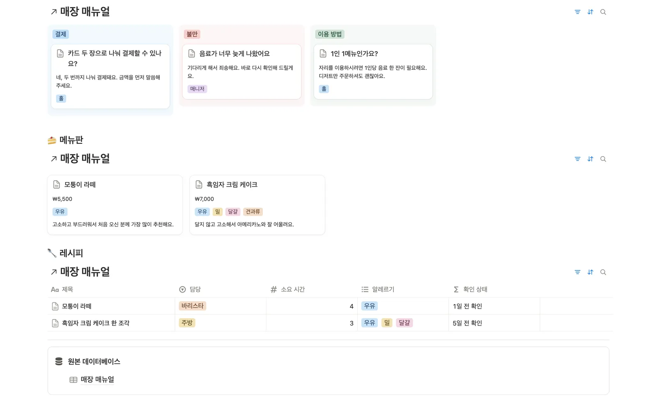Sort the 레시피 table view

(590, 272)
